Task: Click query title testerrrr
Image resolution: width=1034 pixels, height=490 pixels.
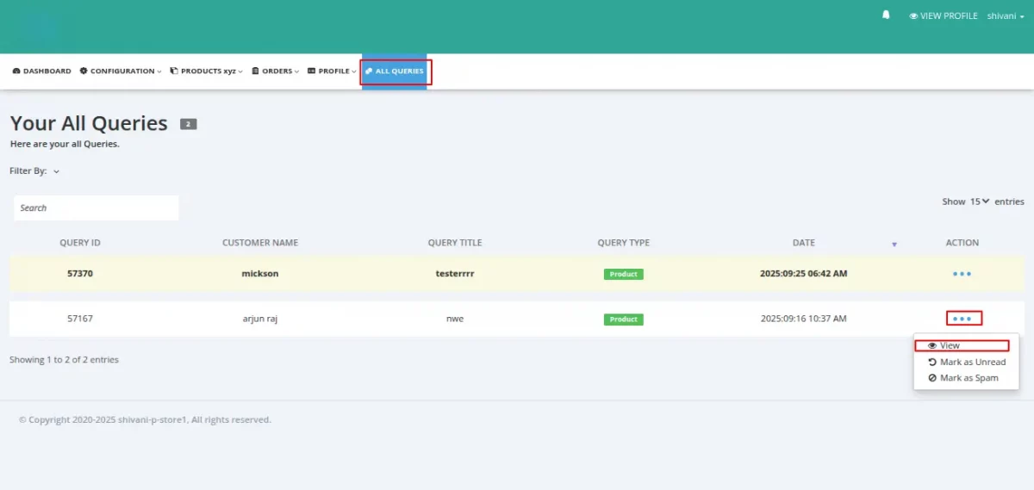Action: click(455, 274)
